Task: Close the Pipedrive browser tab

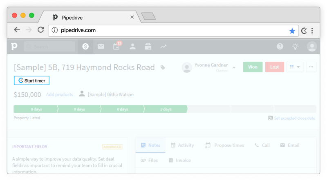Action: click(x=132, y=17)
